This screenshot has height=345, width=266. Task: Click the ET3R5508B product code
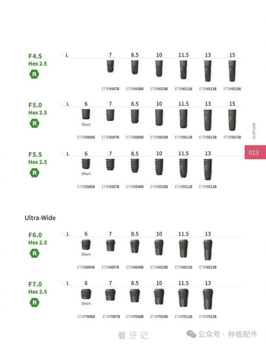135,187
